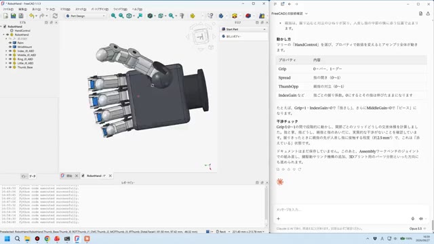Fit all content in view
Viewport: 434px width, 244px height.
(x=113, y=16)
